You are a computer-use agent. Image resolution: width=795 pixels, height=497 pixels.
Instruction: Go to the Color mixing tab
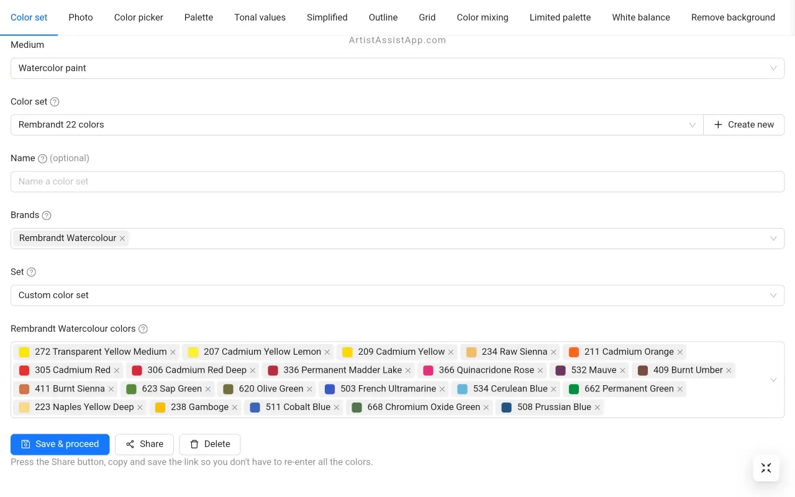[483, 17]
